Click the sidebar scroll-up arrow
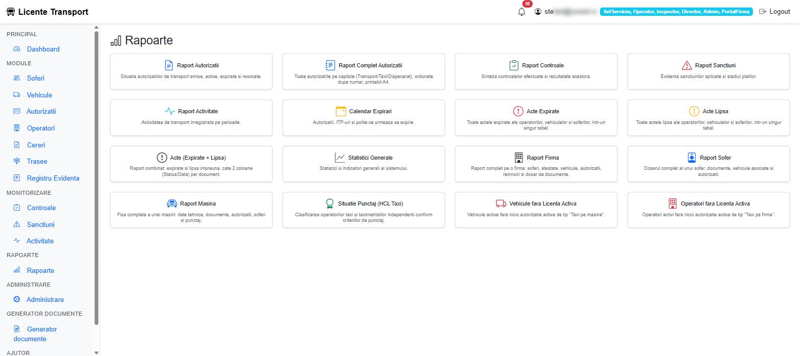This screenshot has width=800, height=356. (x=96, y=28)
